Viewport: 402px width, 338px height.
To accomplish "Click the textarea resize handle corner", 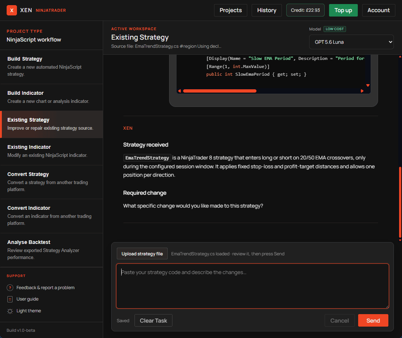I will coord(387,306).
